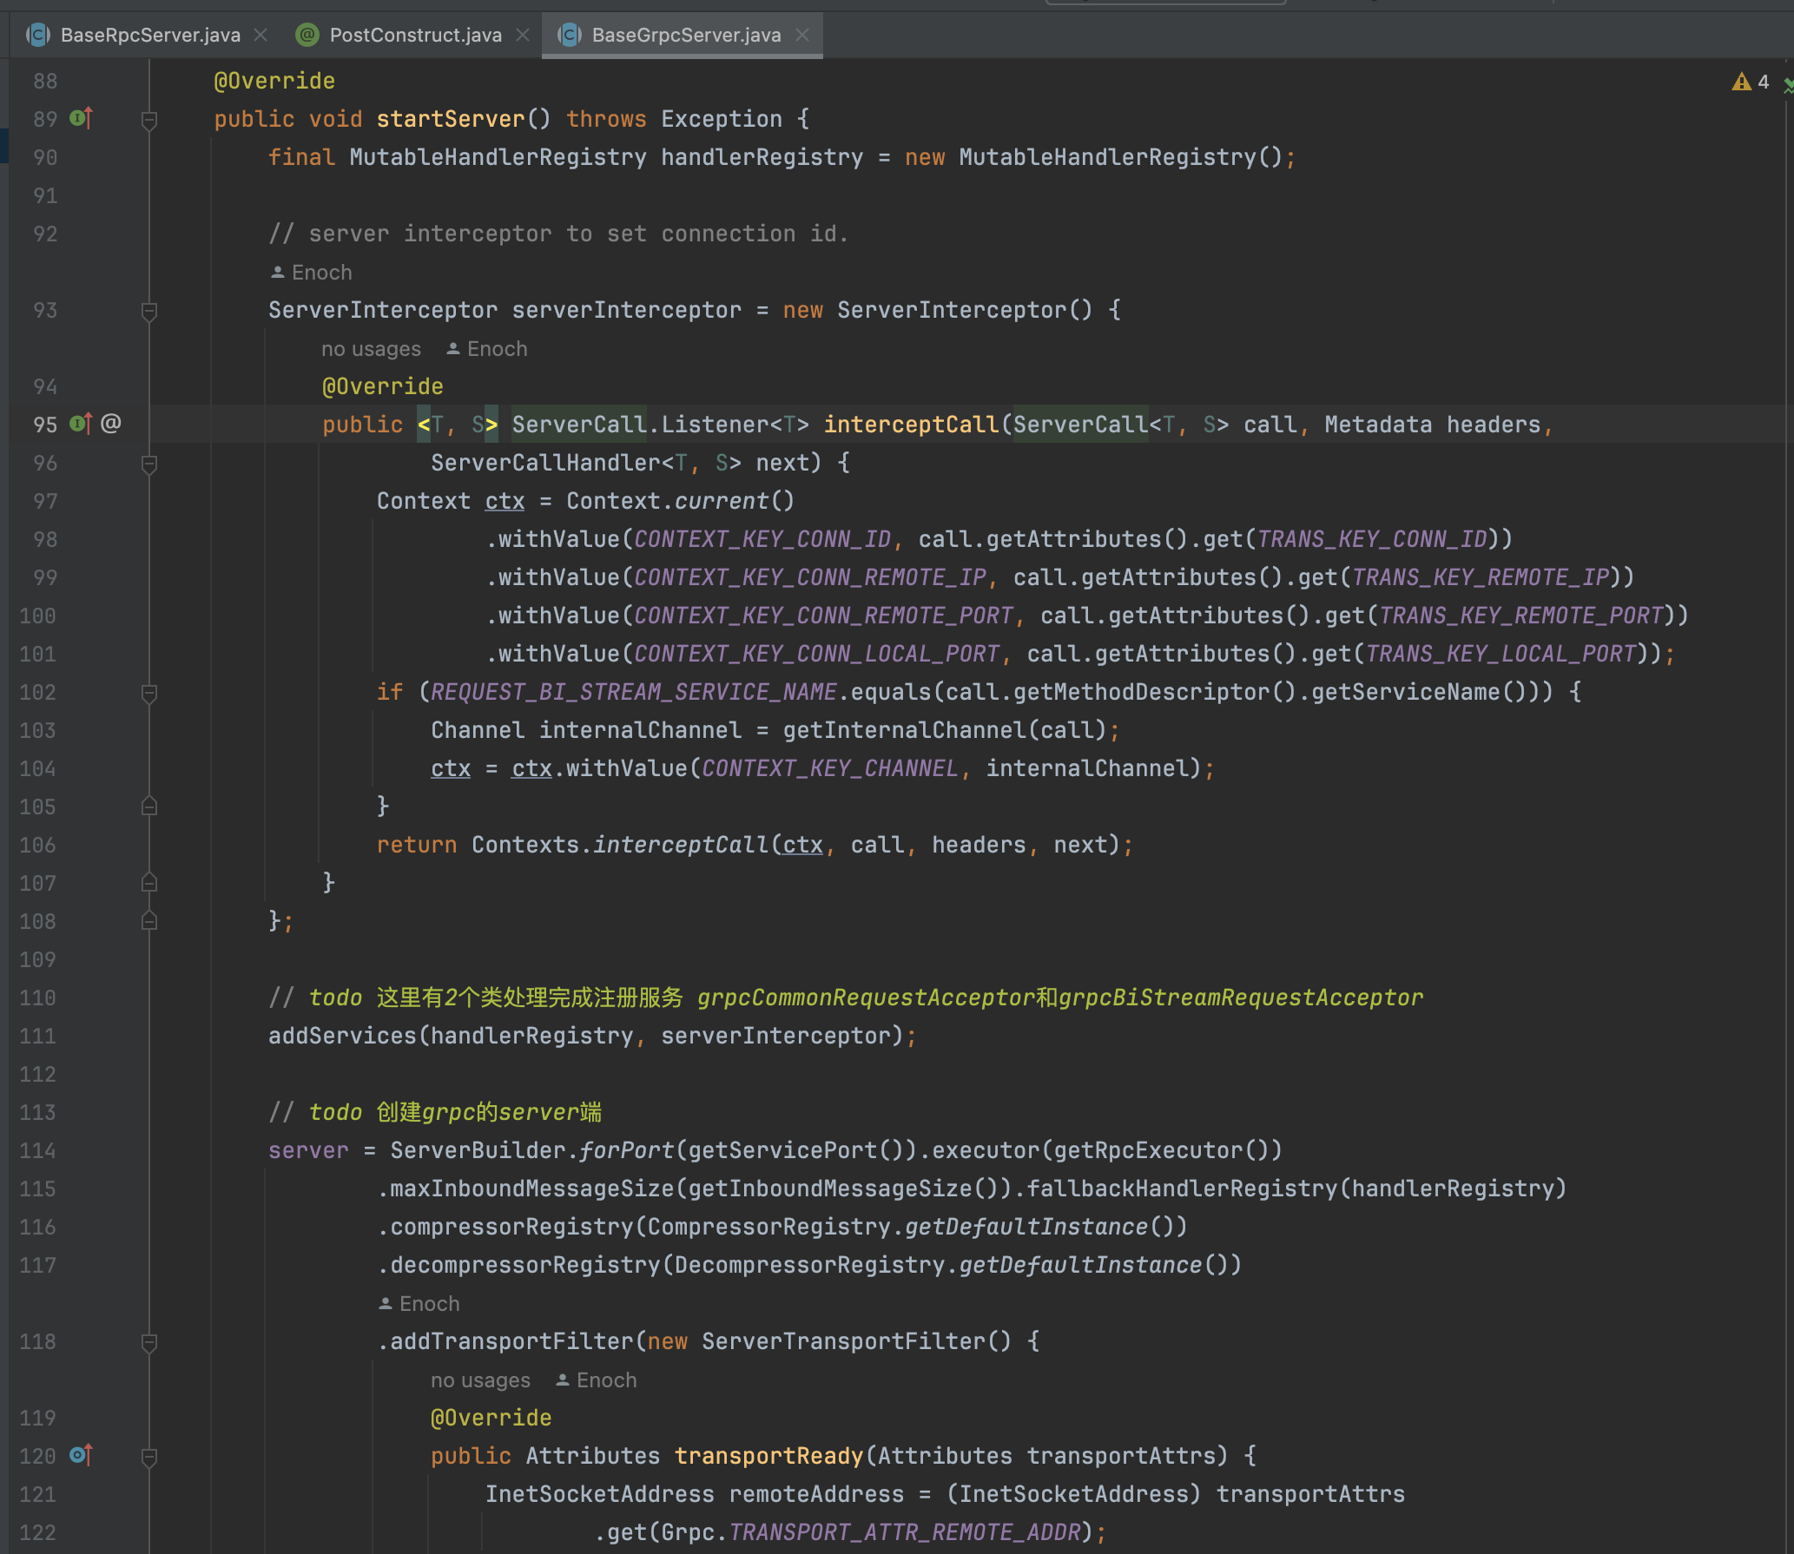Click the server field on line 114
This screenshot has height=1554, width=1794.
pyautogui.click(x=308, y=1150)
